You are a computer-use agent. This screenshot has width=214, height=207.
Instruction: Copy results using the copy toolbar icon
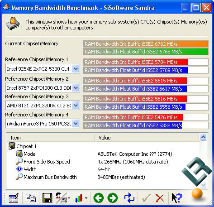click(31, 198)
